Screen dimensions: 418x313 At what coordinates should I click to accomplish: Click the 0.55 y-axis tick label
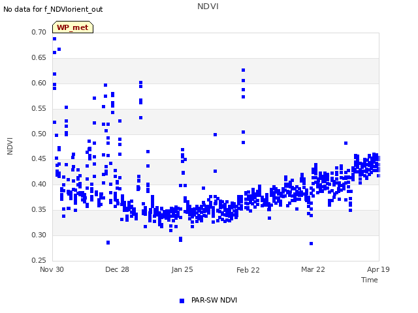coord(39,109)
